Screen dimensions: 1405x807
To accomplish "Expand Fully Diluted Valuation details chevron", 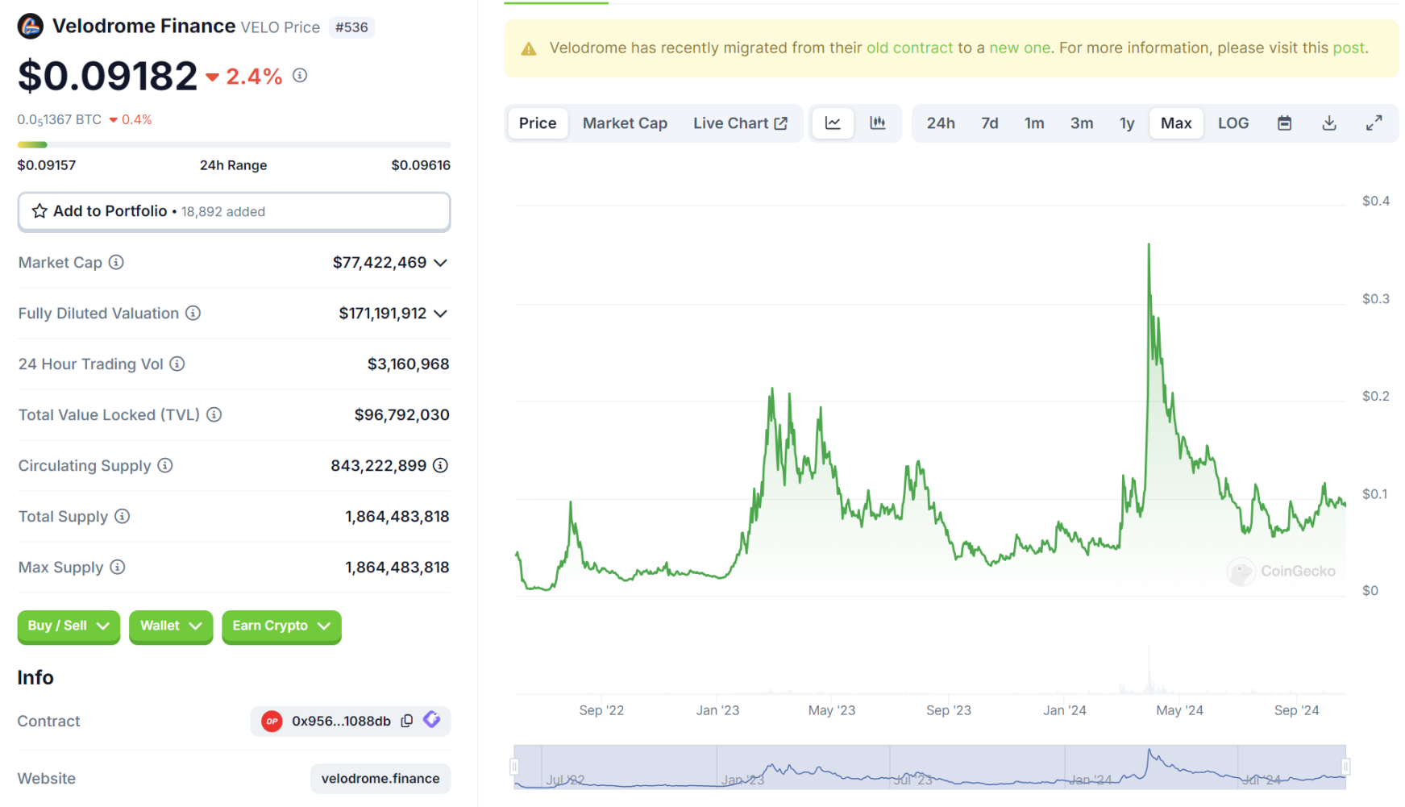I will 440,314.
